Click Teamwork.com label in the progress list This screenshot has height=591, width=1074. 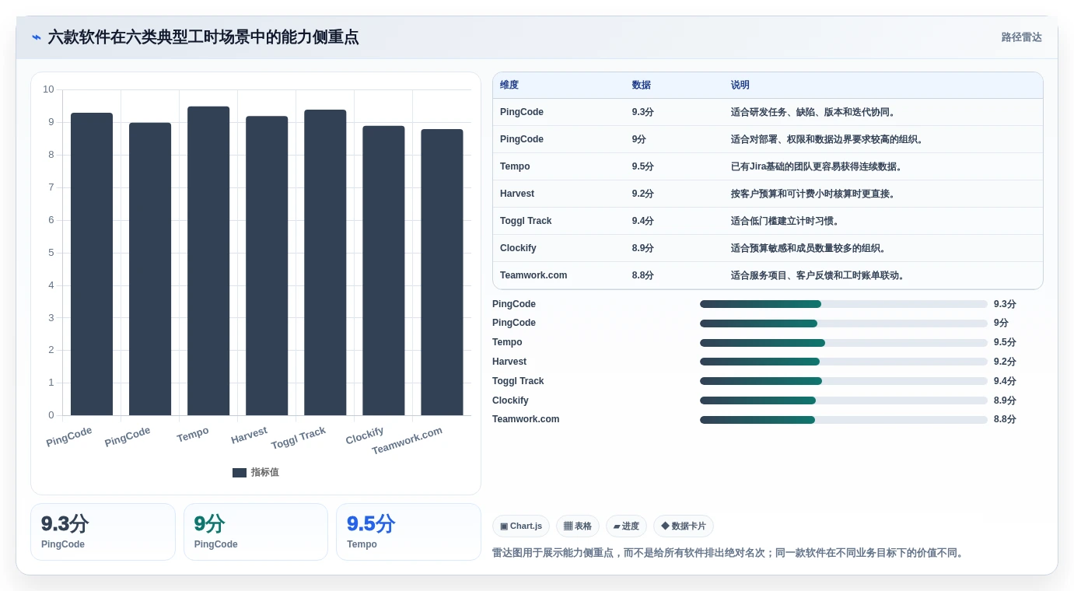pyautogui.click(x=526, y=419)
